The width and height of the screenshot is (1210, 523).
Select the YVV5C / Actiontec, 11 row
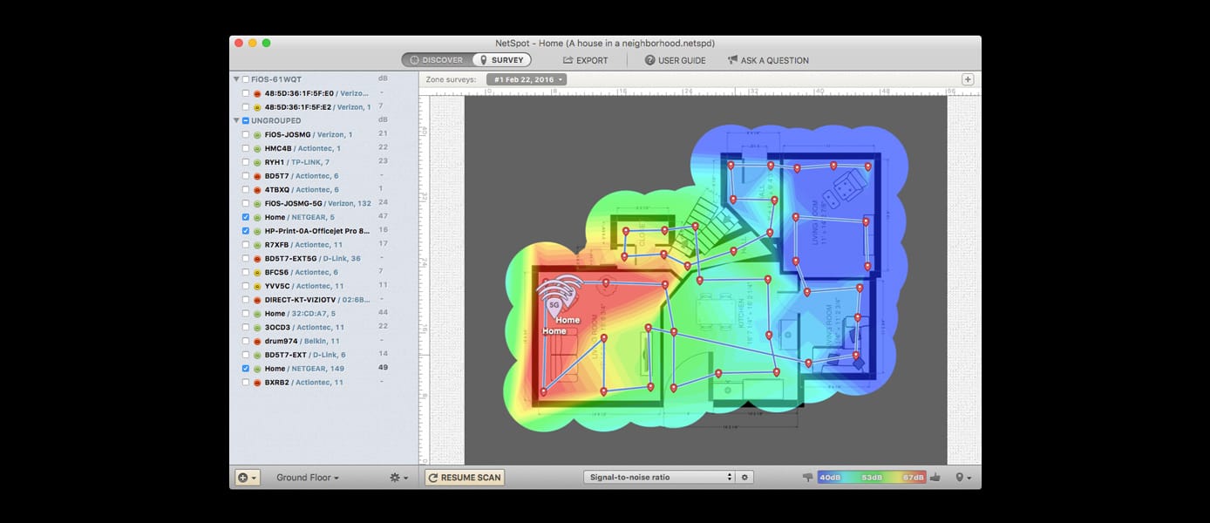[x=323, y=286]
